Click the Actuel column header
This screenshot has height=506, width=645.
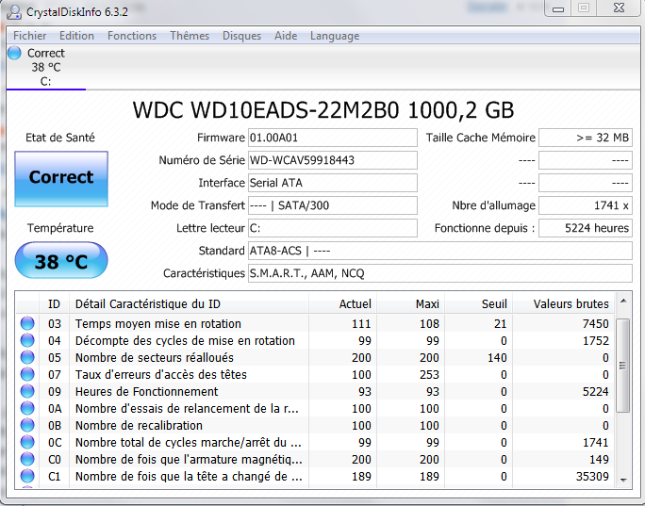(342, 304)
